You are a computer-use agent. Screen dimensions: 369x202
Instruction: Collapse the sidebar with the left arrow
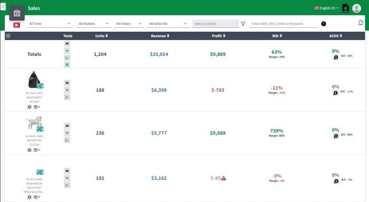point(3,6)
